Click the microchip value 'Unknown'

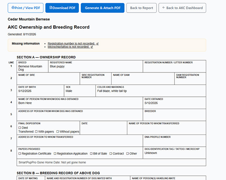[151, 153]
